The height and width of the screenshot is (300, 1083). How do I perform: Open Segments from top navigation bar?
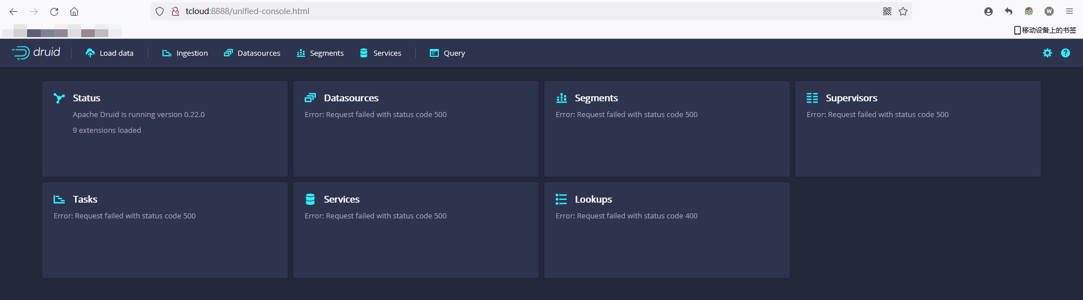pos(320,53)
